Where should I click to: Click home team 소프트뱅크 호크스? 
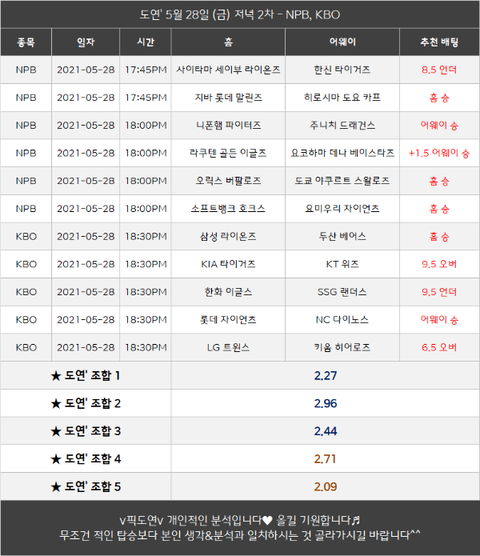228,209
